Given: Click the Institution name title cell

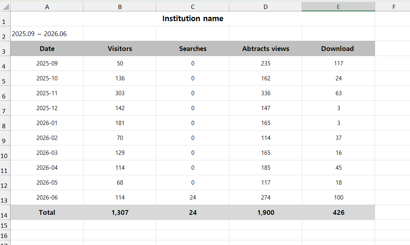Looking at the screenshot, I should (193, 19).
